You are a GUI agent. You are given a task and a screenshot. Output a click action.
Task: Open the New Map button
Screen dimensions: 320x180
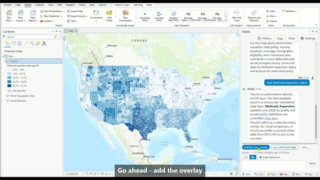[x=9, y=16]
